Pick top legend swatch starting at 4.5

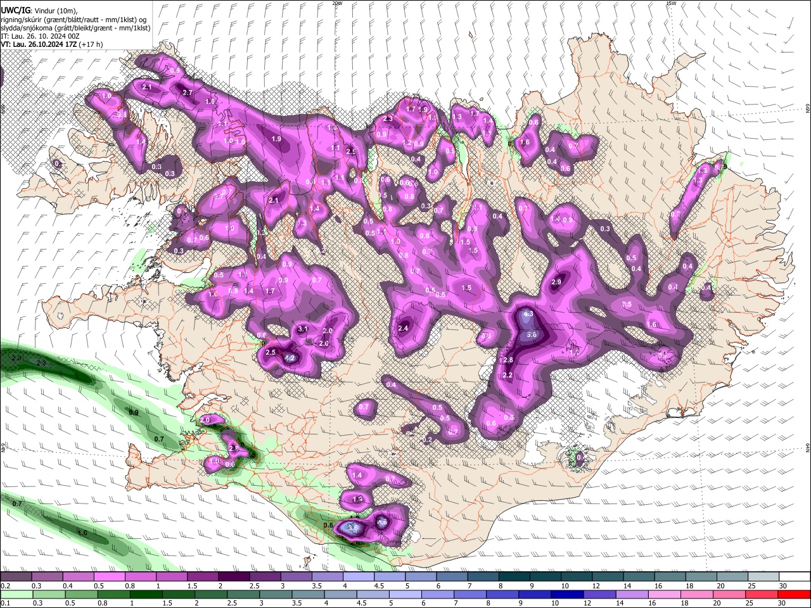click(390, 577)
